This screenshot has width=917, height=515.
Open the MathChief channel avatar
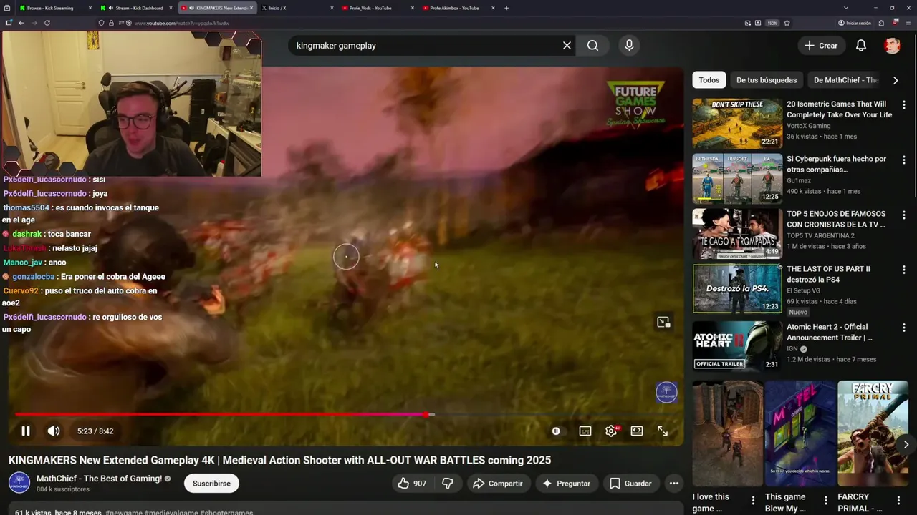click(x=19, y=483)
